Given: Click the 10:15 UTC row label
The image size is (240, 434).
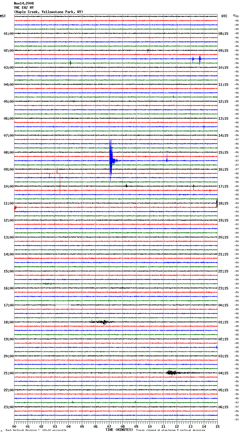Looking at the screenshot, I should pos(223,68).
